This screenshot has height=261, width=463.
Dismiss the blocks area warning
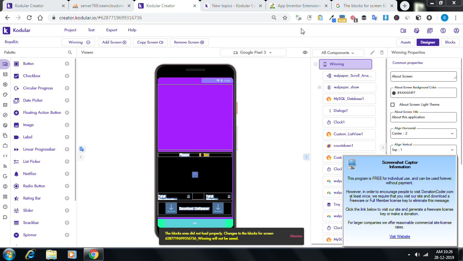(296, 236)
